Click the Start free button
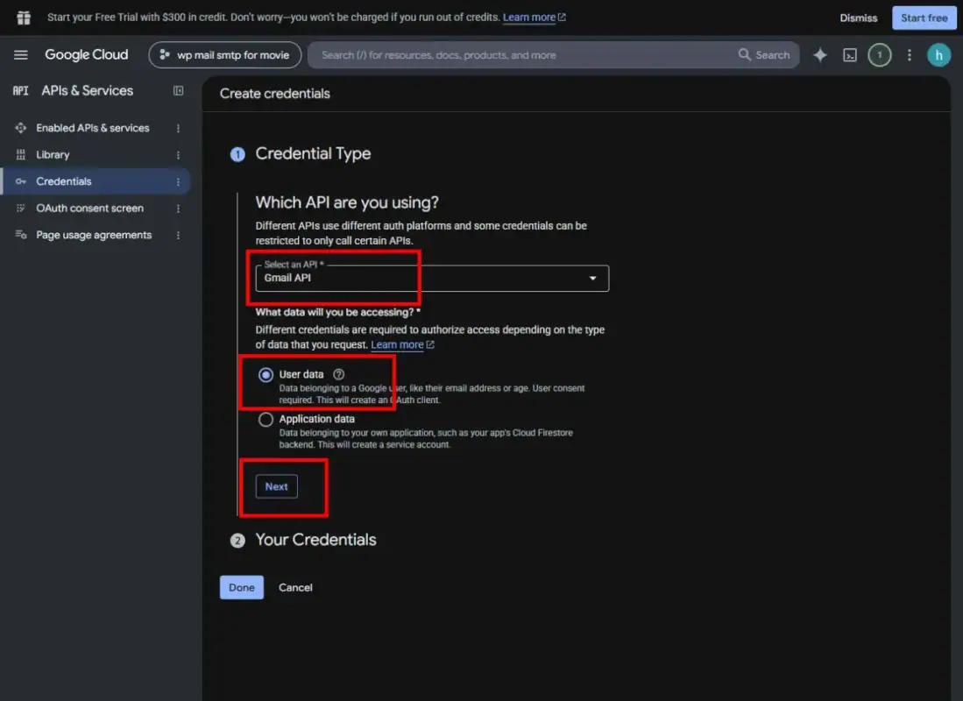The height and width of the screenshot is (701, 963). pos(924,18)
